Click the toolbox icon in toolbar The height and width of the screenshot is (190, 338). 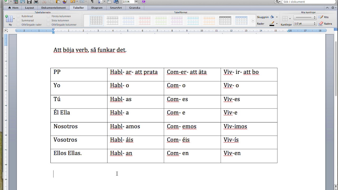pyautogui.click(x=109, y=2)
